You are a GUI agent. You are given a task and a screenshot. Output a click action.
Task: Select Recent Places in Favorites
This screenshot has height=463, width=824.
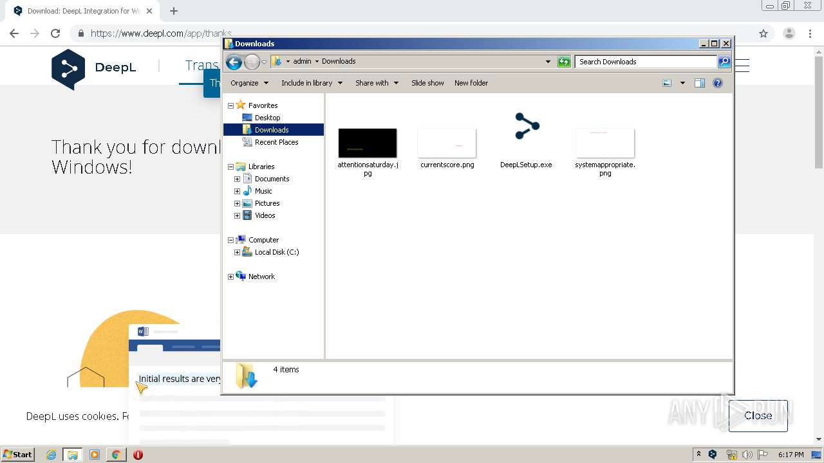(x=276, y=142)
